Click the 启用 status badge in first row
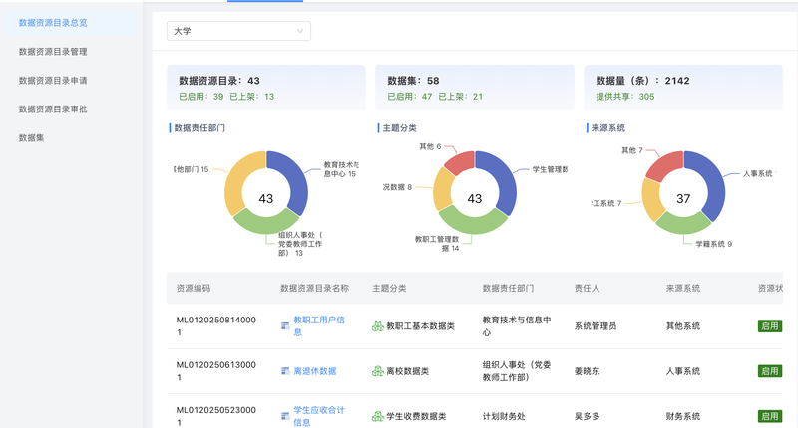798x428 pixels. [x=769, y=325]
